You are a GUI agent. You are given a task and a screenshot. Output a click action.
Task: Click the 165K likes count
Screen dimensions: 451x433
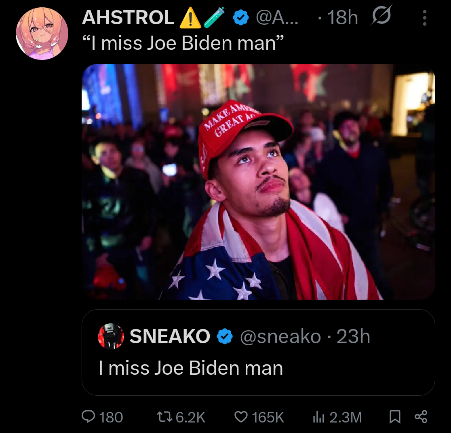(268, 417)
